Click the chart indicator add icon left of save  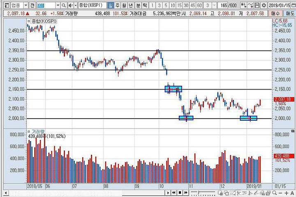click(244, 5)
